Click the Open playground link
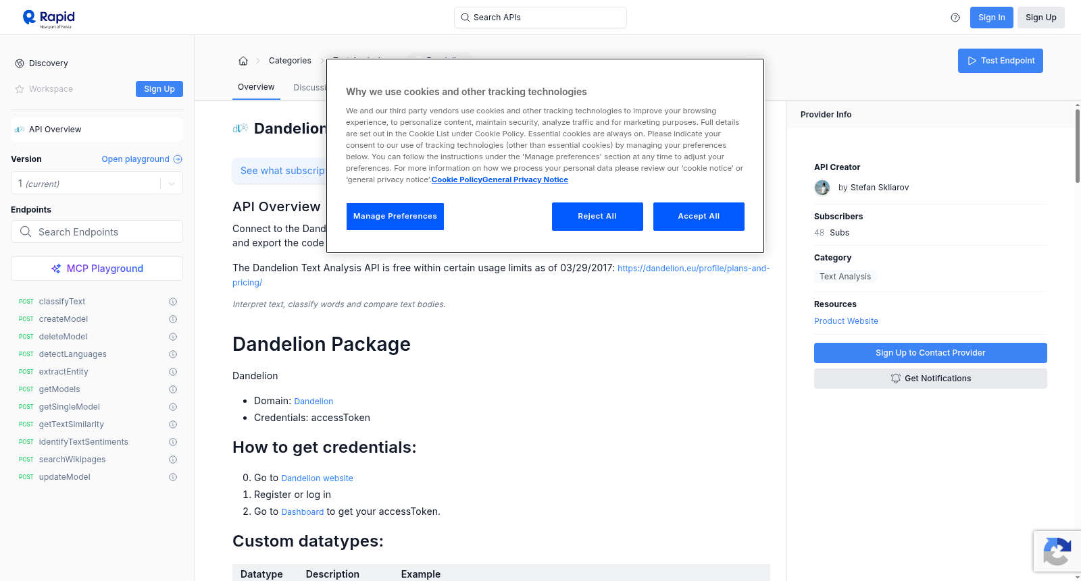 [142, 159]
